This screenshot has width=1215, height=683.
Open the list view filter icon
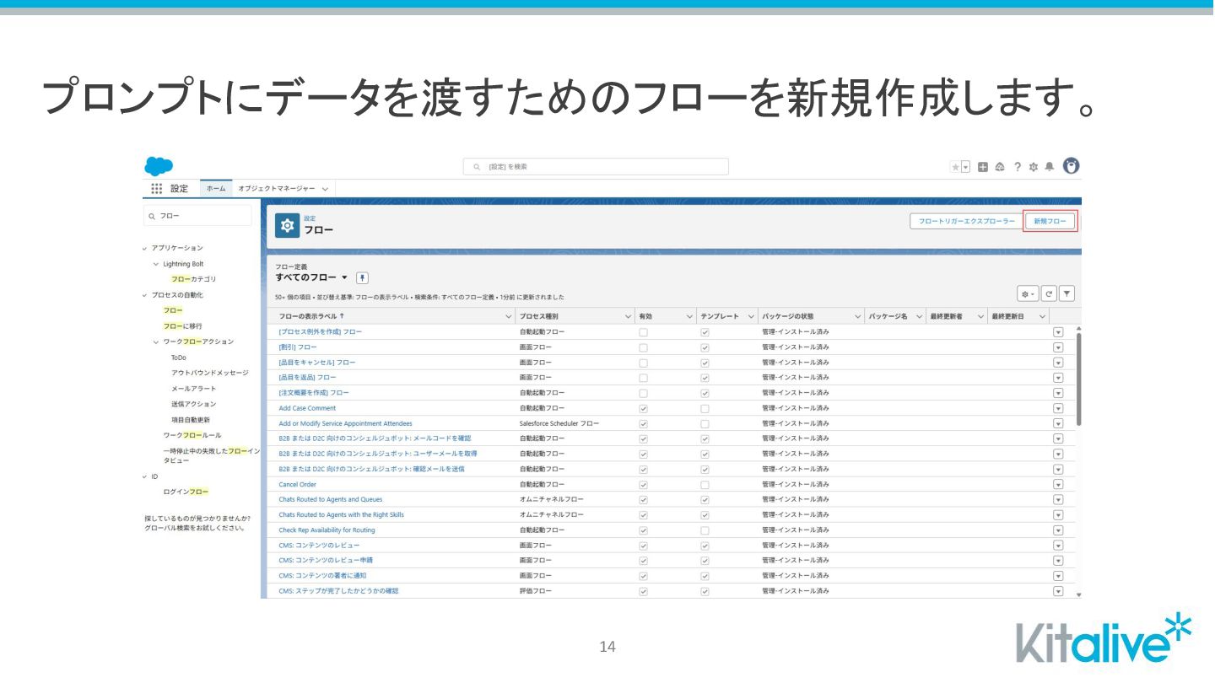coord(1066,293)
